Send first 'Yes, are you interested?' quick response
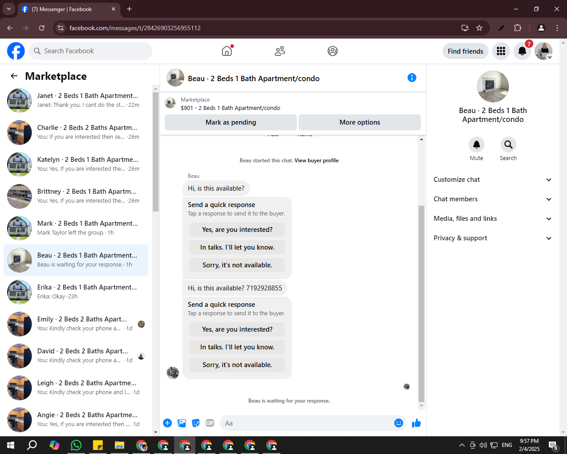 tap(237, 230)
